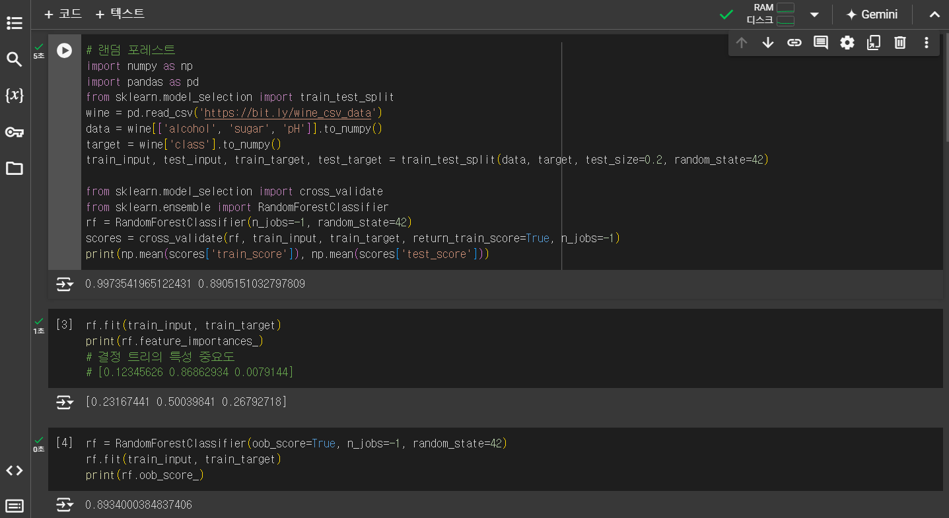Delete the selected cell with trash icon
Viewport: 949px width, 518px height.
pyautogui.click(x=900, y=43)
